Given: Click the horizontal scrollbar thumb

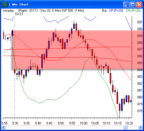Looking at the screenshot, I should 125,127.
